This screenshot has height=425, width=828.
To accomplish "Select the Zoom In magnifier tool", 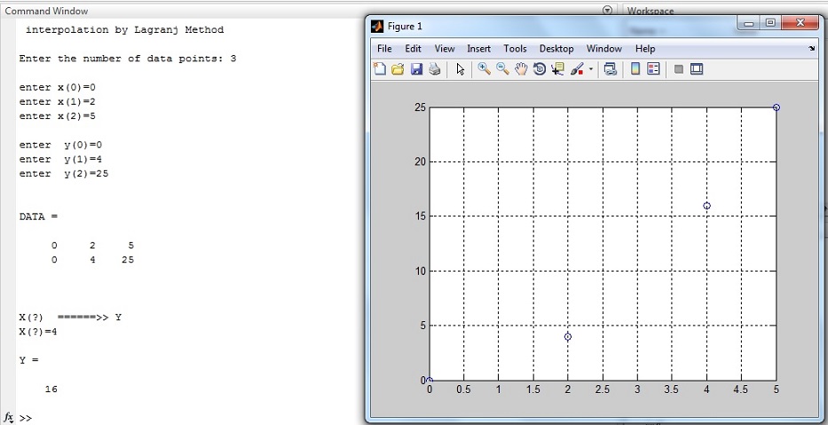I will click(484, 69).
